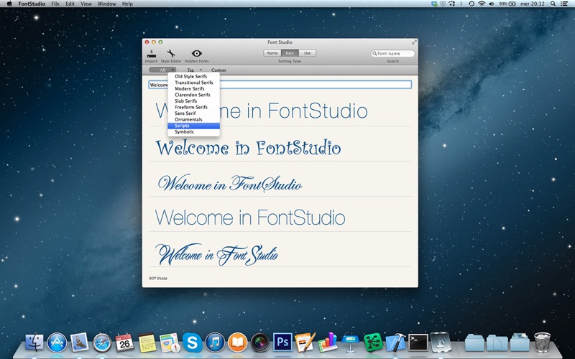Viewport: 575px width, 359px height.
Task: Click the volume icon in menu bar
Action: tap(492, 4)
